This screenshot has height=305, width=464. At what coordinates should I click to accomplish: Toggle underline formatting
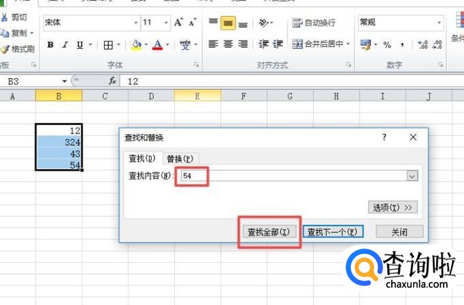point(80,45)
